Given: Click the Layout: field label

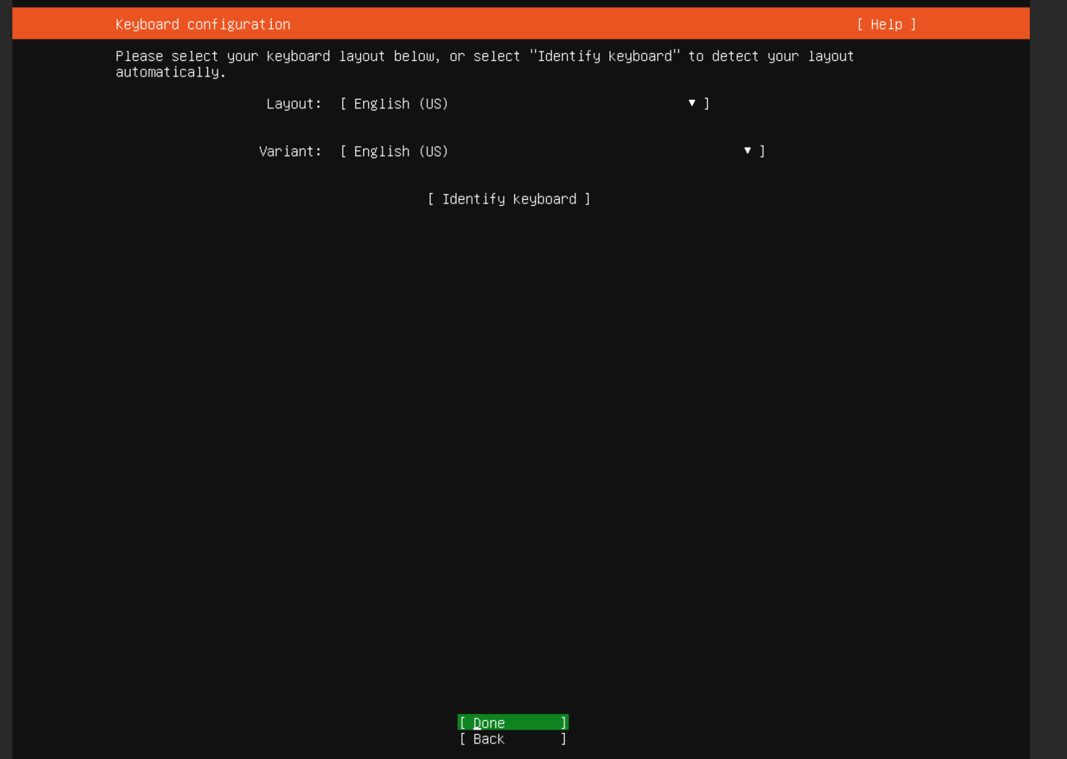Looking at the screenshot, I should [x=294, y=104].
